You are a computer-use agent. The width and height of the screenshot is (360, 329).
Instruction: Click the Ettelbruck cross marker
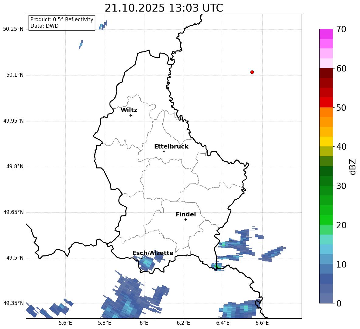164,152
